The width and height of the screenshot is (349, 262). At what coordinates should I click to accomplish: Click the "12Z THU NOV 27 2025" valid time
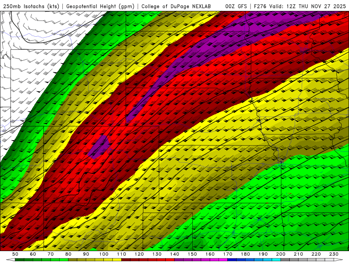coord(316,7)
